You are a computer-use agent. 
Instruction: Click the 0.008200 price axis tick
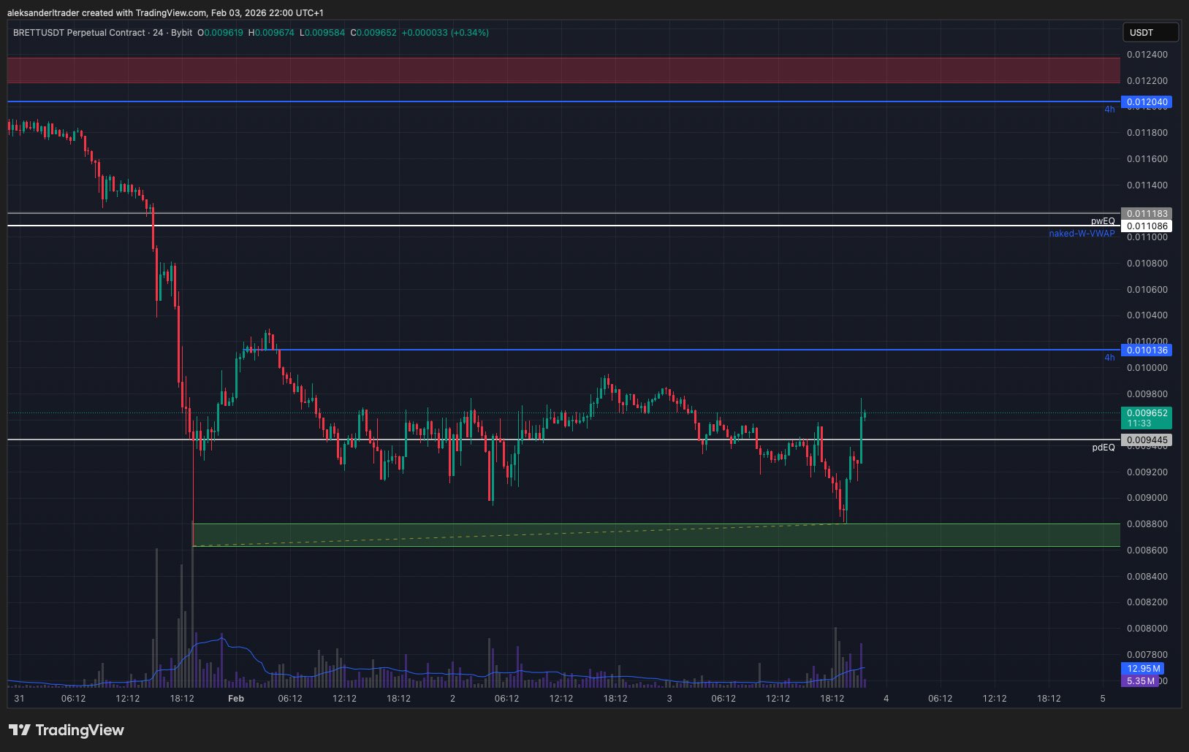(x=1147, y=602)
